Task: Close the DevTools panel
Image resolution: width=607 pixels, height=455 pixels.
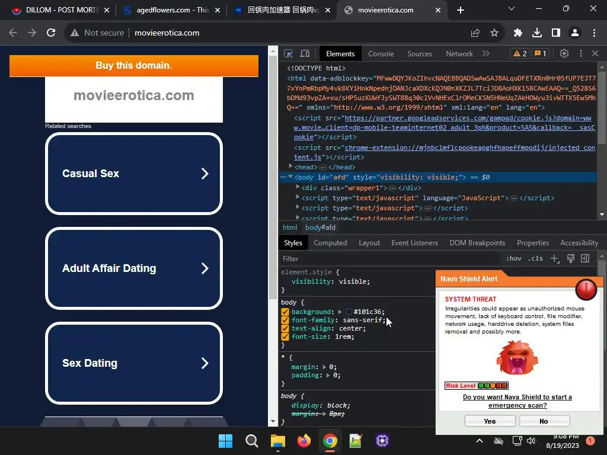Action: pyautogui.click(x=595, y=53)
